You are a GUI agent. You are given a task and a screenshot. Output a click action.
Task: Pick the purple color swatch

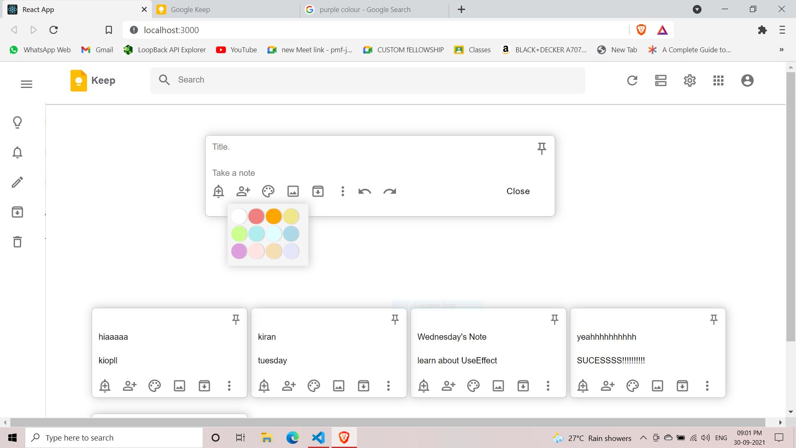(x=239, y=251)
